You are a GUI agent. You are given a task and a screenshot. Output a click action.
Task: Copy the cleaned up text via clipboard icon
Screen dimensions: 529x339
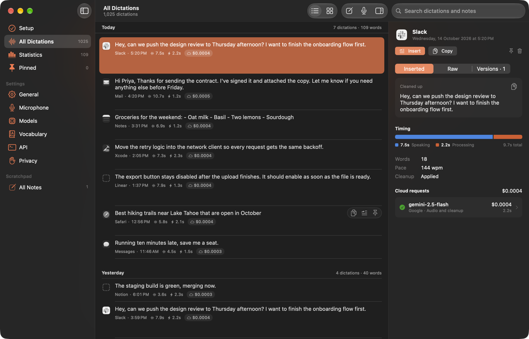coord(514,86)
